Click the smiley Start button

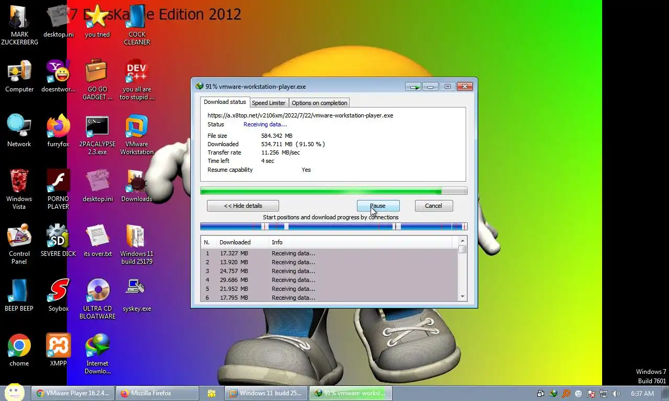15,393
